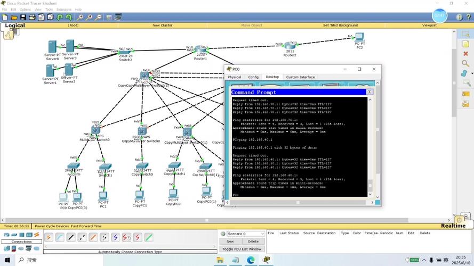Select the PC2 device on the canvas
The width and height of the screenshot is (474, 266).
(359, 37)
